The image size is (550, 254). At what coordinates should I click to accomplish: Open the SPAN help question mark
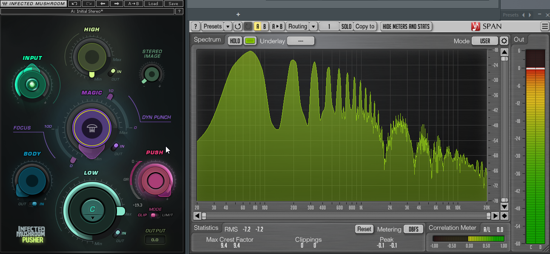pyautogui.click(x=195, y=26)
